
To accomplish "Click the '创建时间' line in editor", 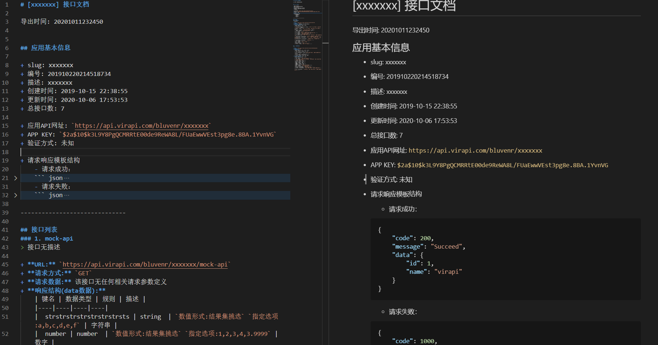I will (x=74, y=91).
